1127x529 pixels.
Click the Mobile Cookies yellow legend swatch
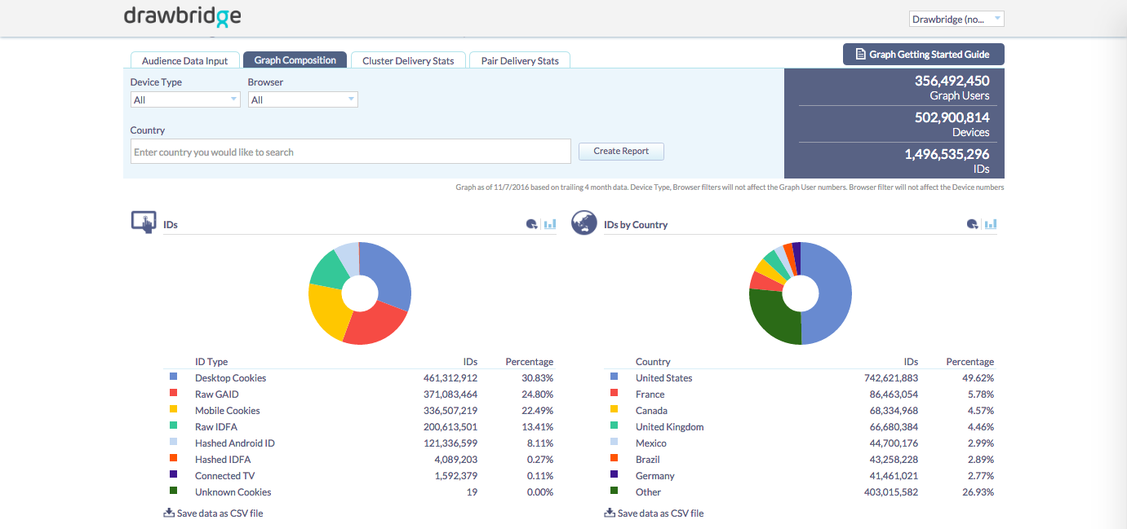click(x=174, y=409)
